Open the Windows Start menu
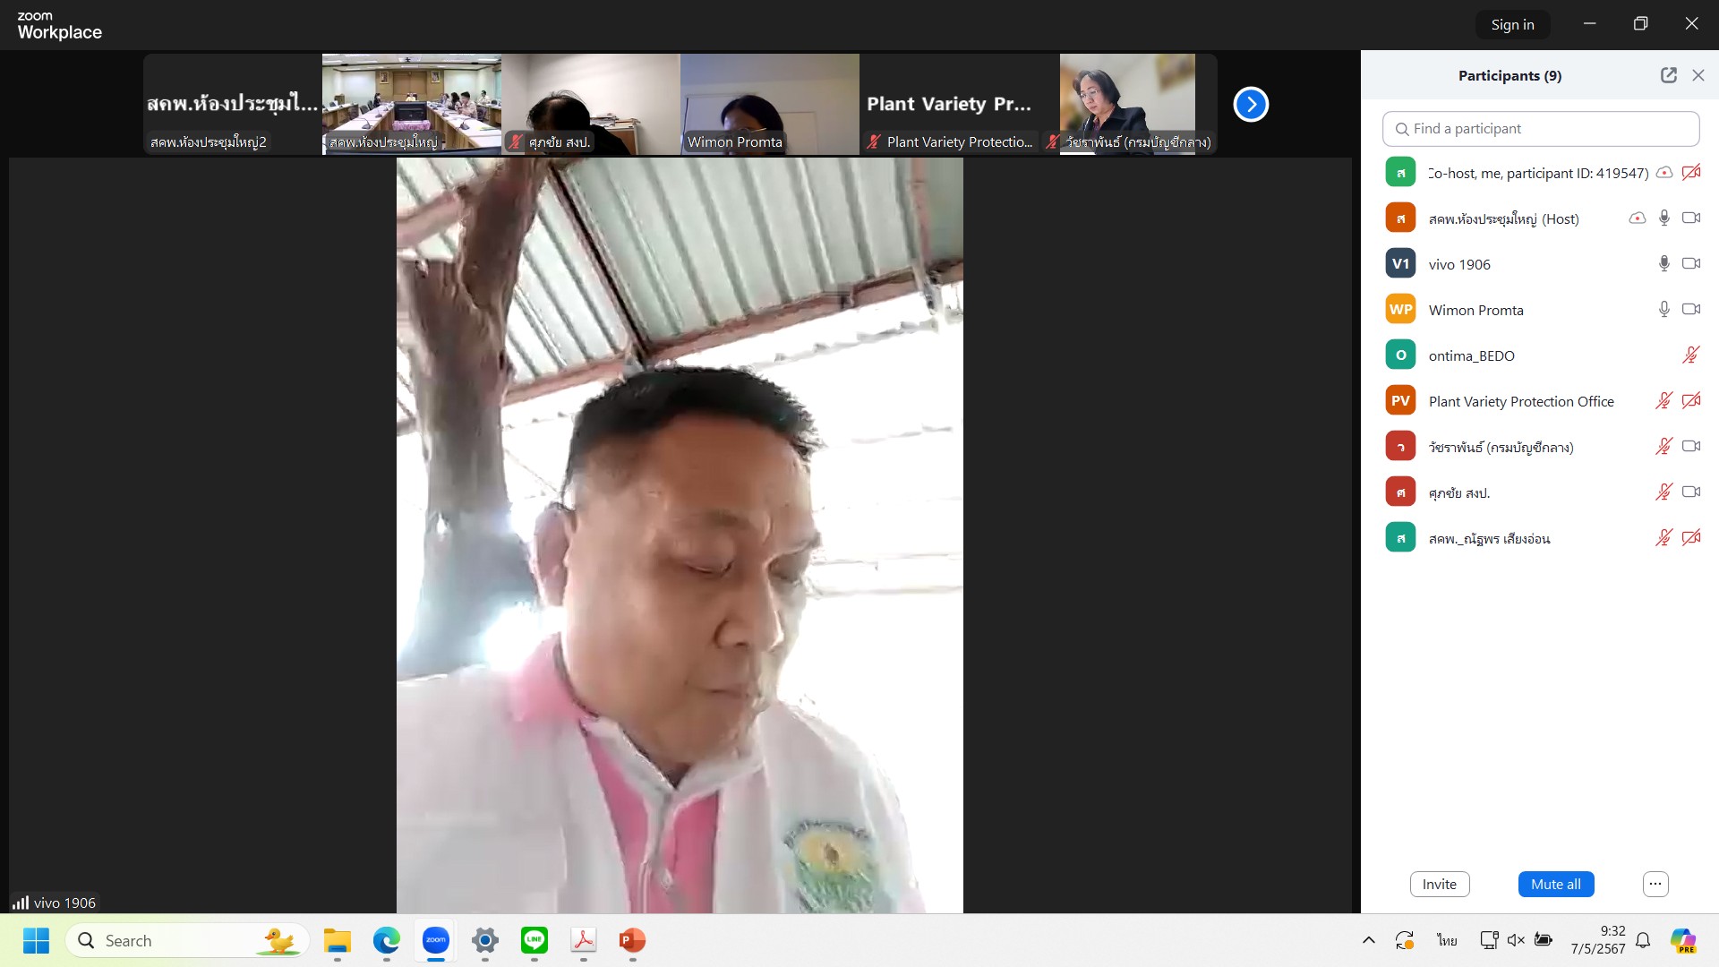 coord(36,941)
